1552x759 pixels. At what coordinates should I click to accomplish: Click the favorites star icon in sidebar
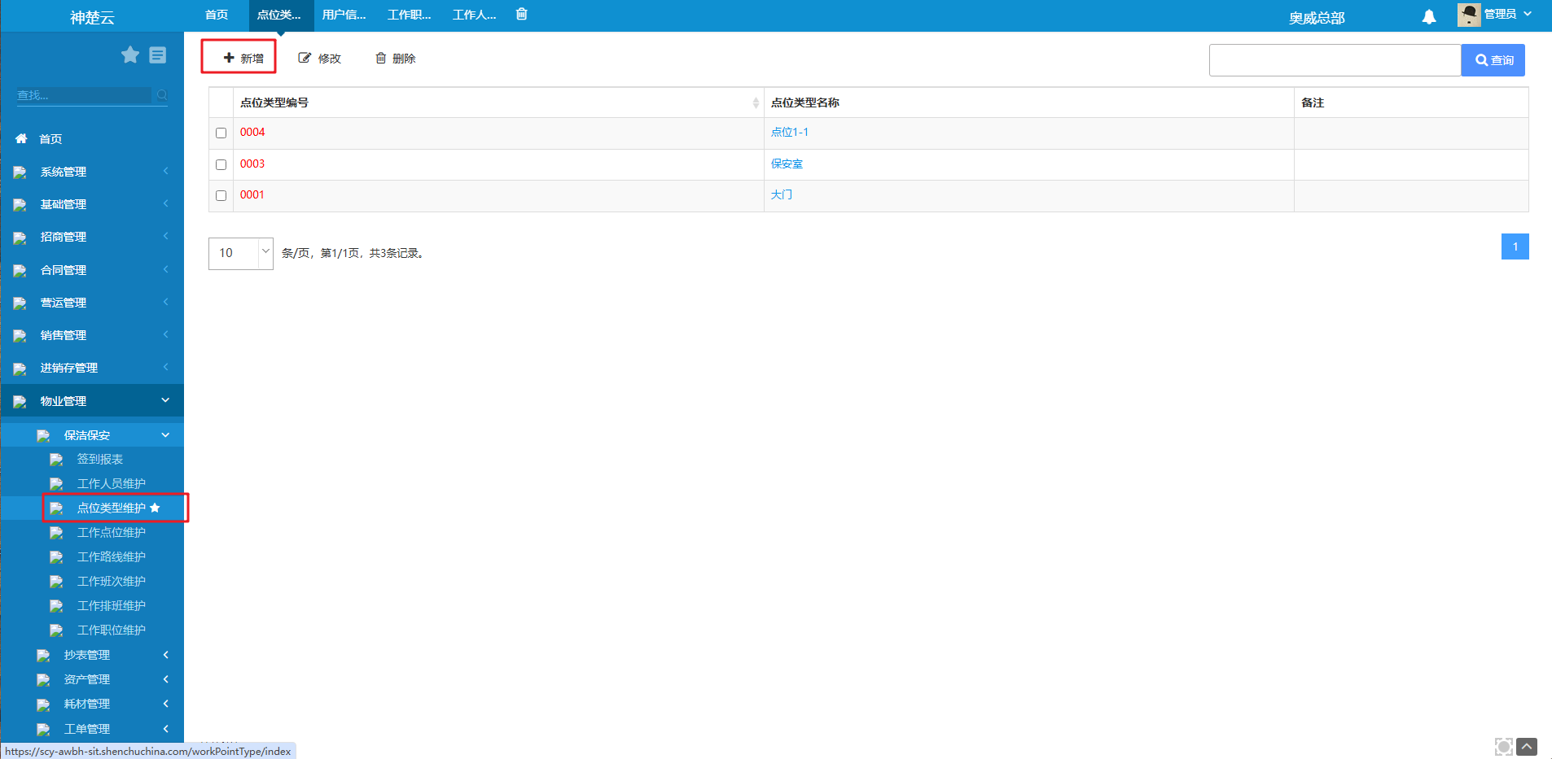point(130,55)
